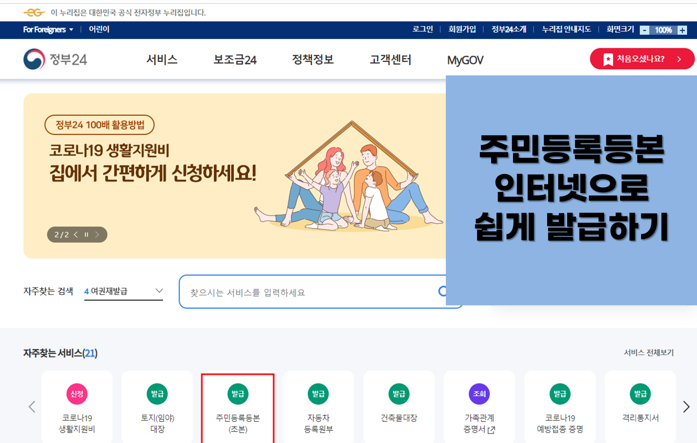The width and height of the screenshot is (697, 443).
Task: Open the 격리통지서 발급 service
Action: [640, 407]
